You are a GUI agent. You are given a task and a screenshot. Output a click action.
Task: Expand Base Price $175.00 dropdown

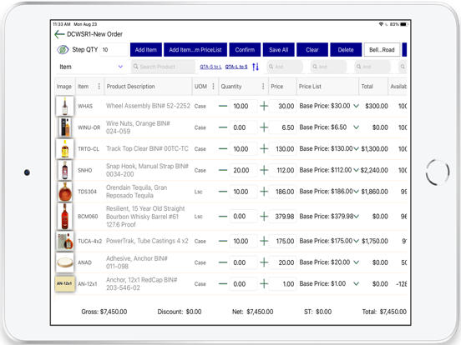[356, 241]
